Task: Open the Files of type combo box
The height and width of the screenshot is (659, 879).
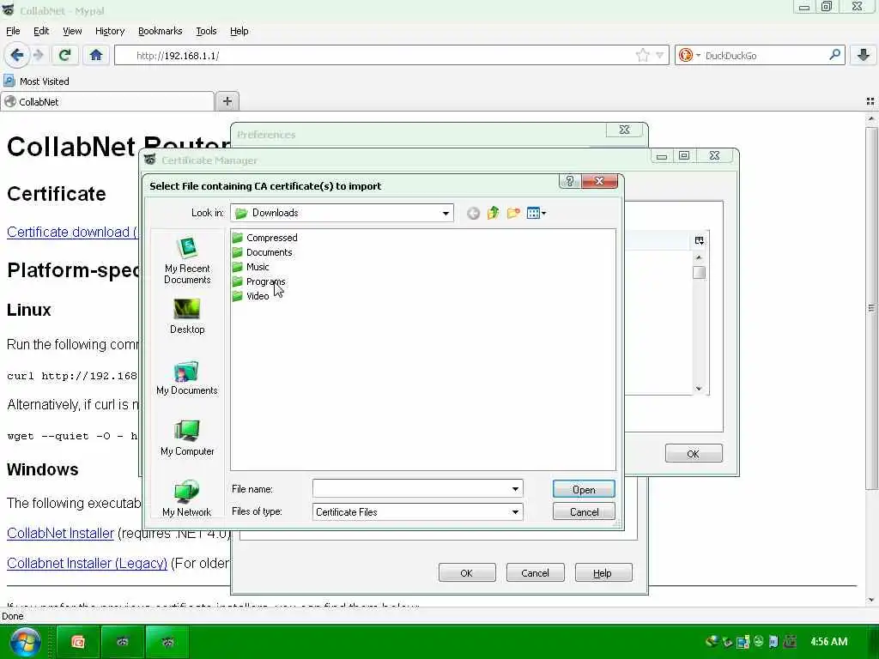Action: click(x=418, y=511)
